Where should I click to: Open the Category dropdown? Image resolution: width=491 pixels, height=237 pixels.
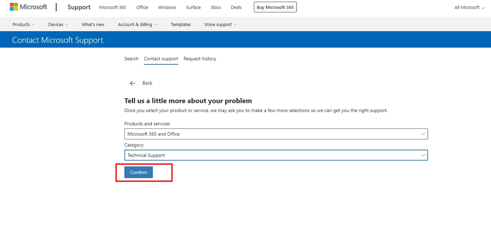point(276,155)
